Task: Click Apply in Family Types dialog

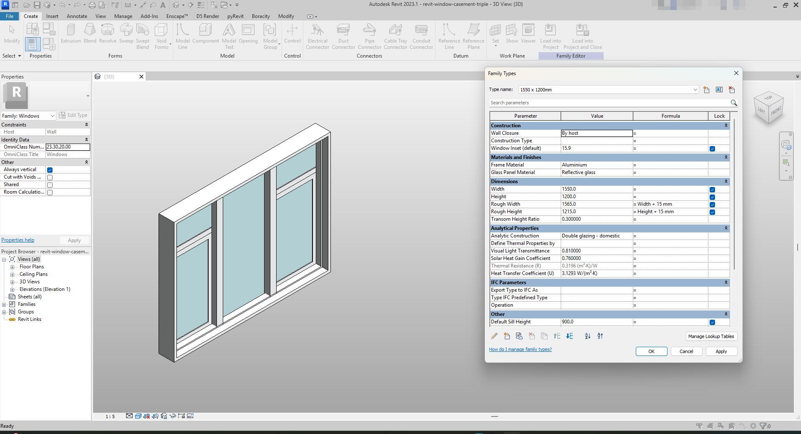Action: [721, 351]
